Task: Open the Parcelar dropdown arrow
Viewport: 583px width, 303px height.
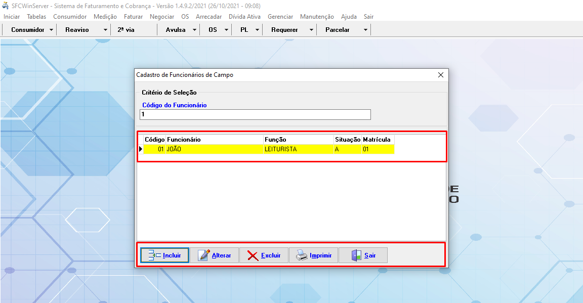Action: point(365,30)
